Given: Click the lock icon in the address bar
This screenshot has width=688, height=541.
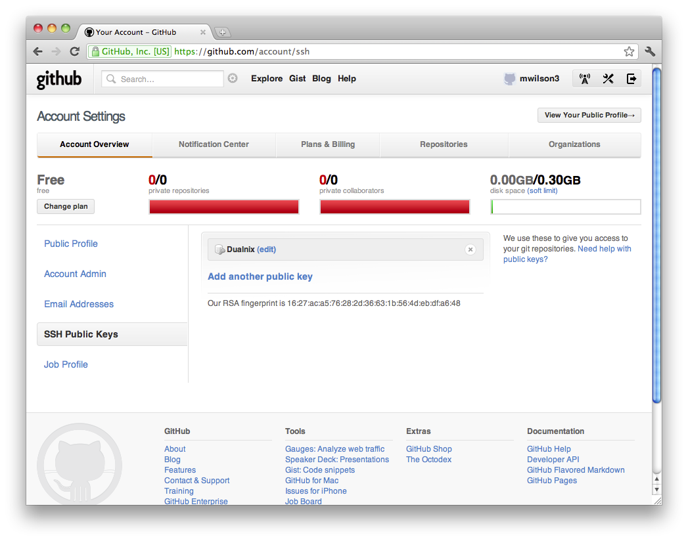Looking at the screenshot, I should (97, 51).
